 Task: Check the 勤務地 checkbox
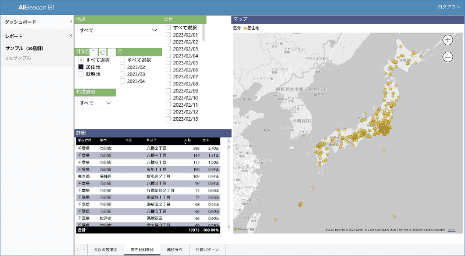81,74
